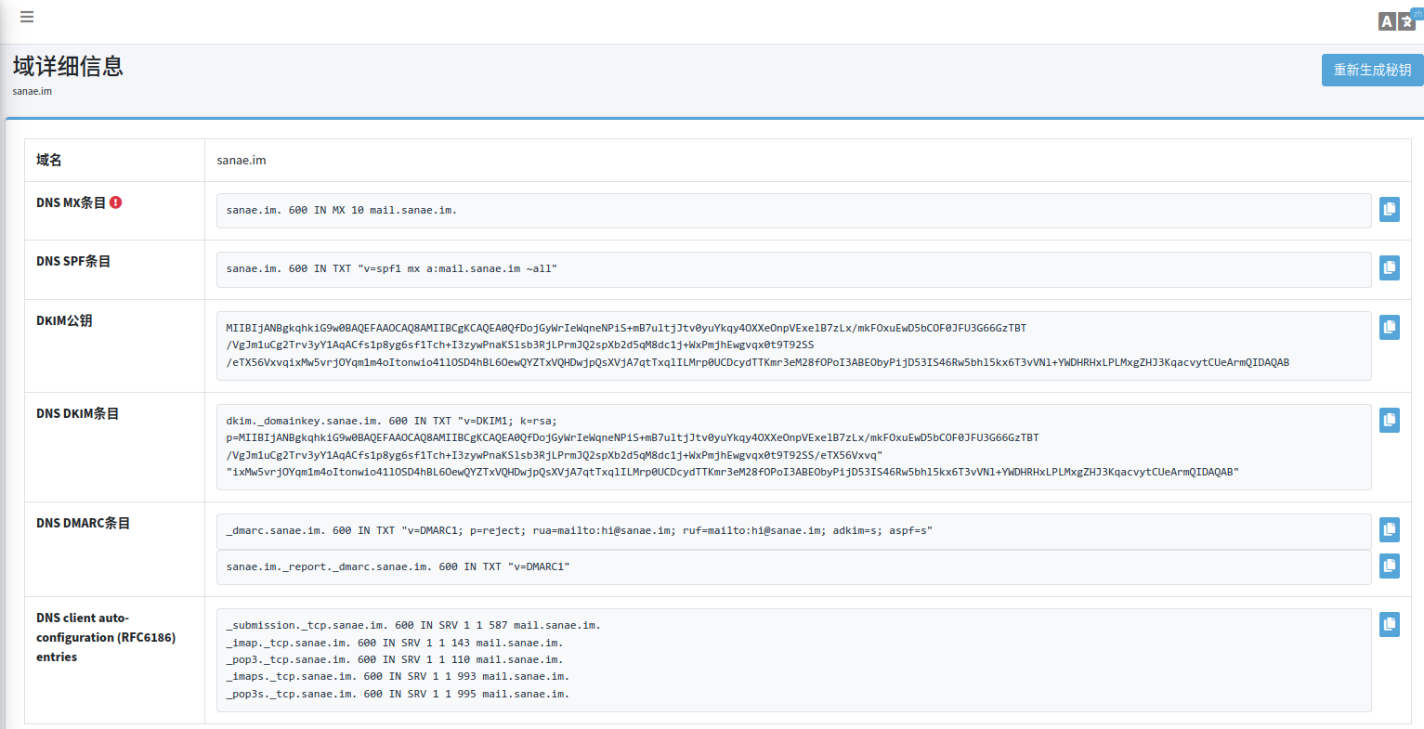The width and height of the screenshot is (1424, 729).
Task: Click the MX record text box
Action: 793,211
